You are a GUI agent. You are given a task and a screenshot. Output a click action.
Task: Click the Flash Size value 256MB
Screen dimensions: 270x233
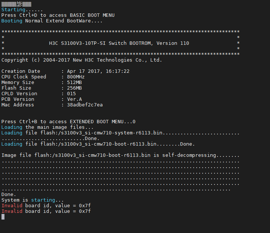point(74,88)
